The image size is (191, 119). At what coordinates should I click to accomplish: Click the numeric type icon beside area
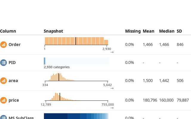tap(3, 81)
